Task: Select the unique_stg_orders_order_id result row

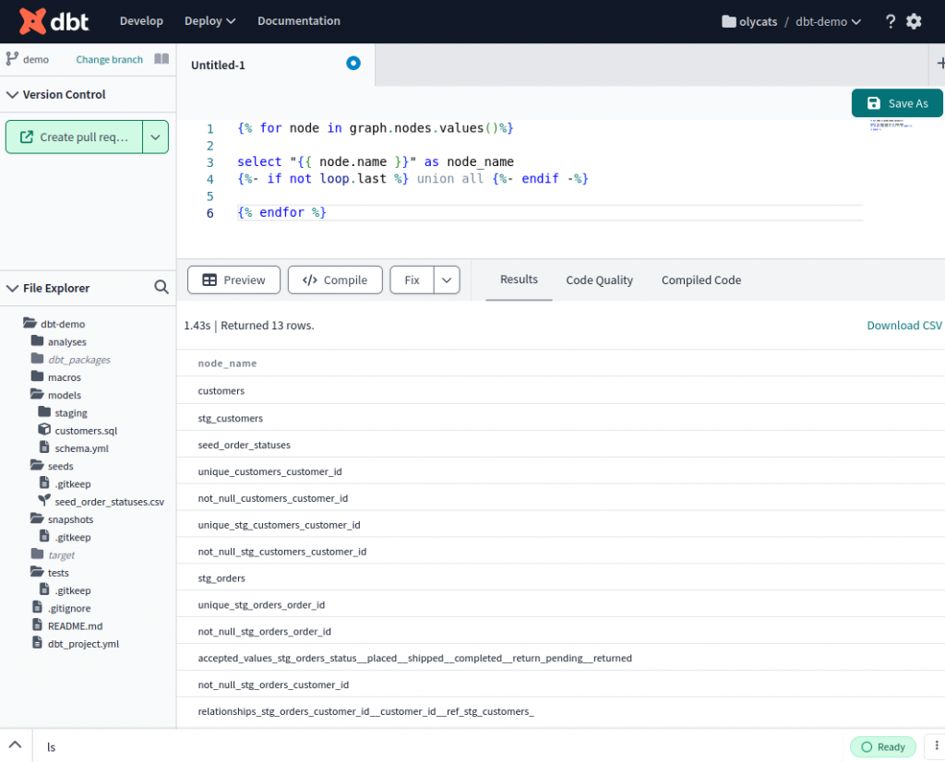Action: click(560, 604)
